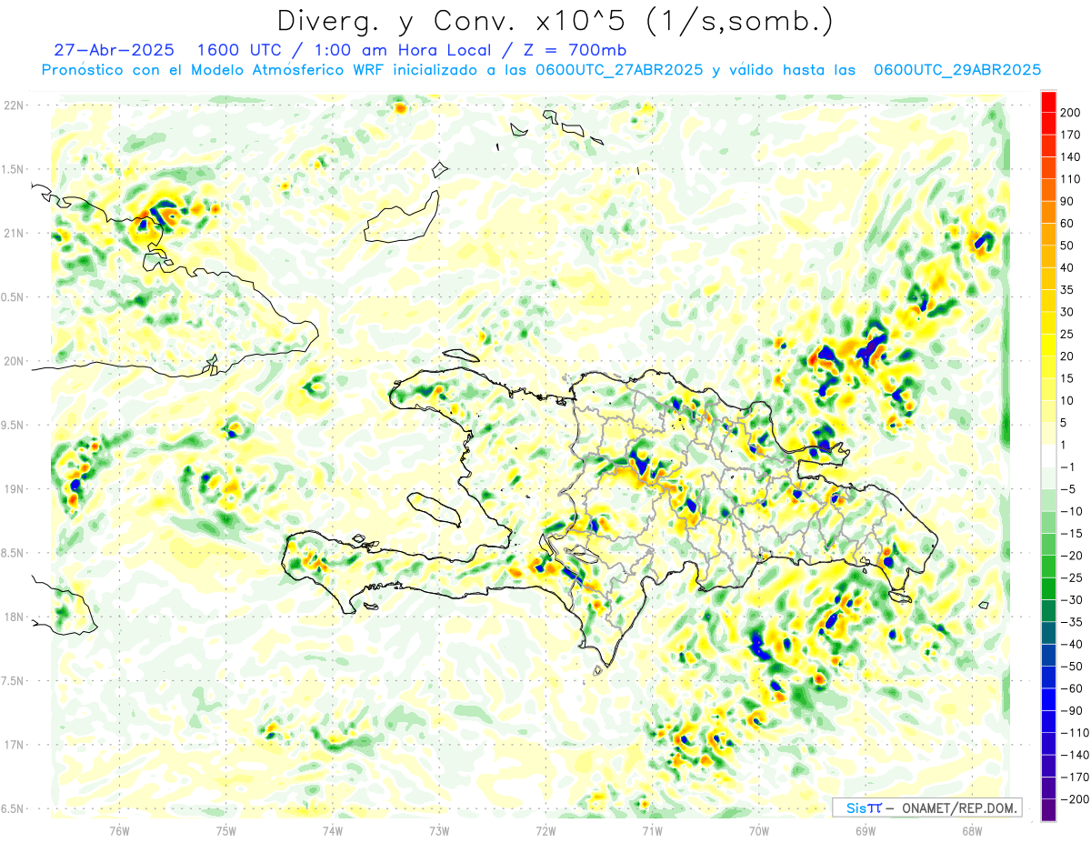The height and width of the screenshot is (843, 1091).
Task: Click the '-30' colorbar value
Action: point(1071,600)
